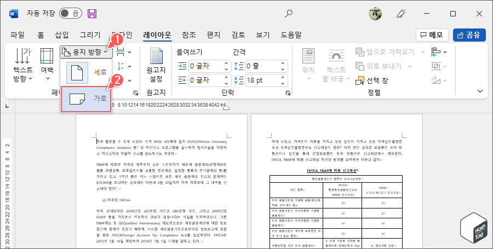
Task: Switch to the 보기 tab
Action: tap(262, 35)
